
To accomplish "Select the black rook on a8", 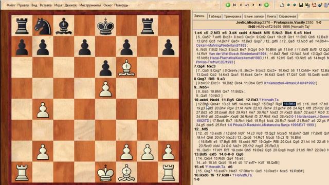I will point(22,26).
